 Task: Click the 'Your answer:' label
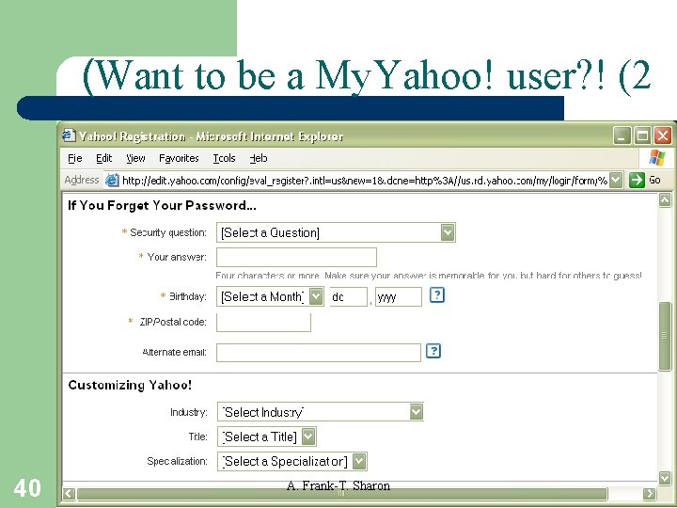tap(177, 257)
